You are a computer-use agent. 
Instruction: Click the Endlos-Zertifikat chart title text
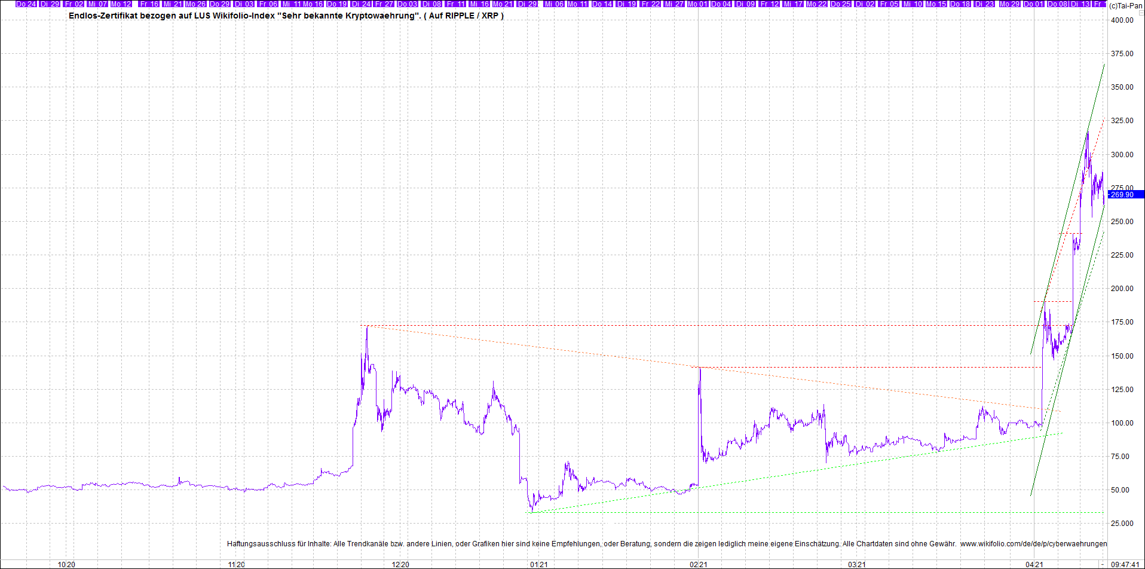coord(286,16)
